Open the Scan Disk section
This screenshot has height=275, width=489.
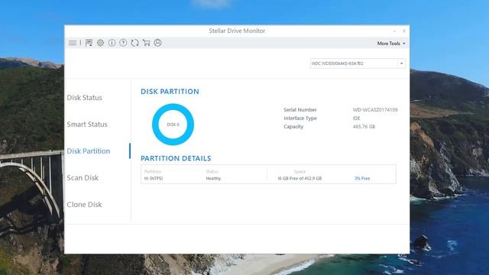click(83, 178)
